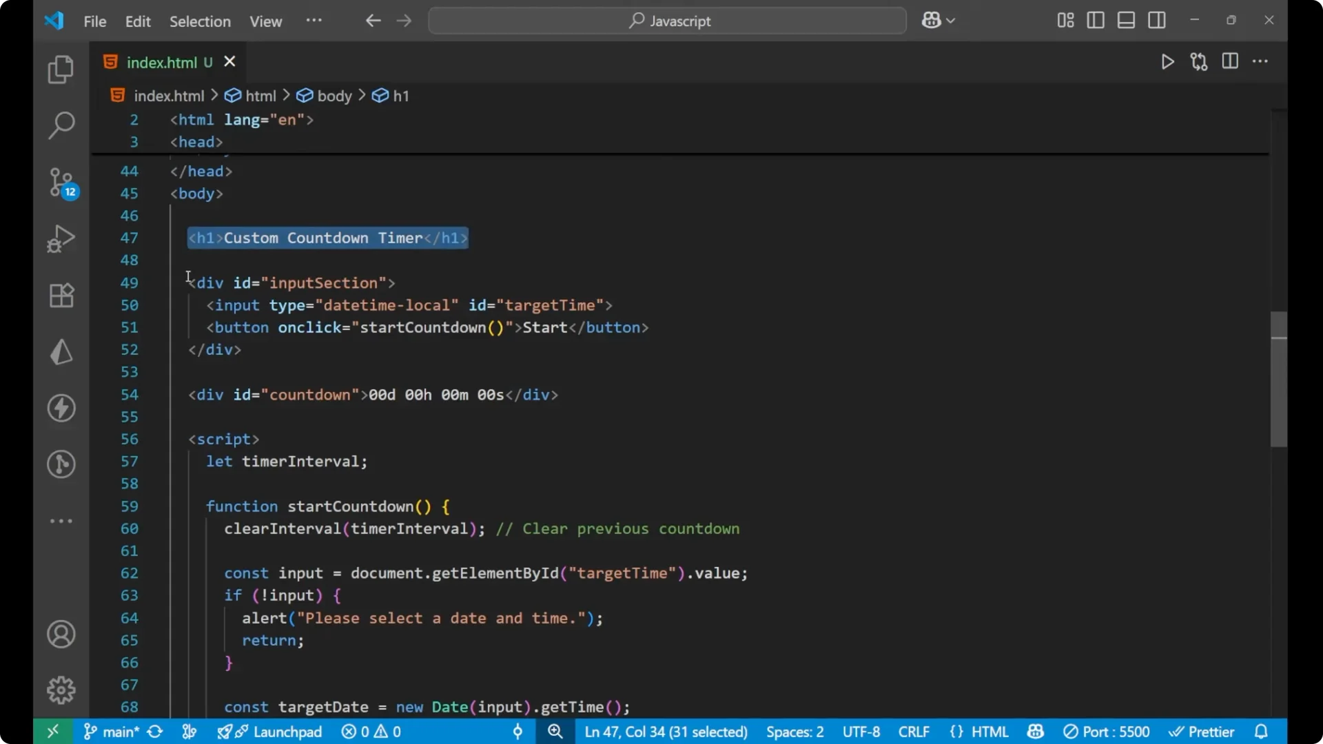The height and width of the screenshot is (744, 1323).
Task: Toggle split editor in the editor title bar
Action: click(x=1230, y=61)
